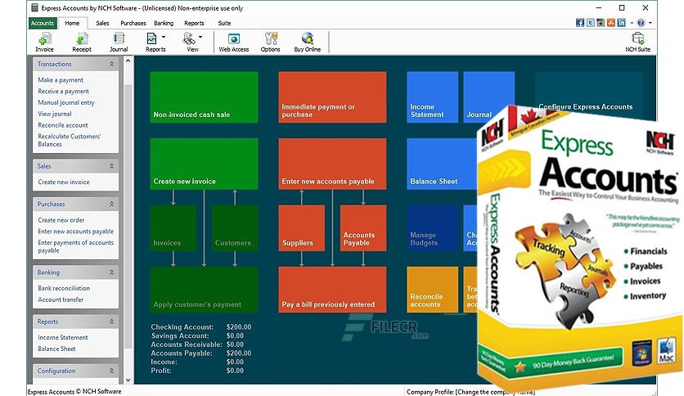
Task: Switch to the Suite tab
Action: (x=224, y=23)
